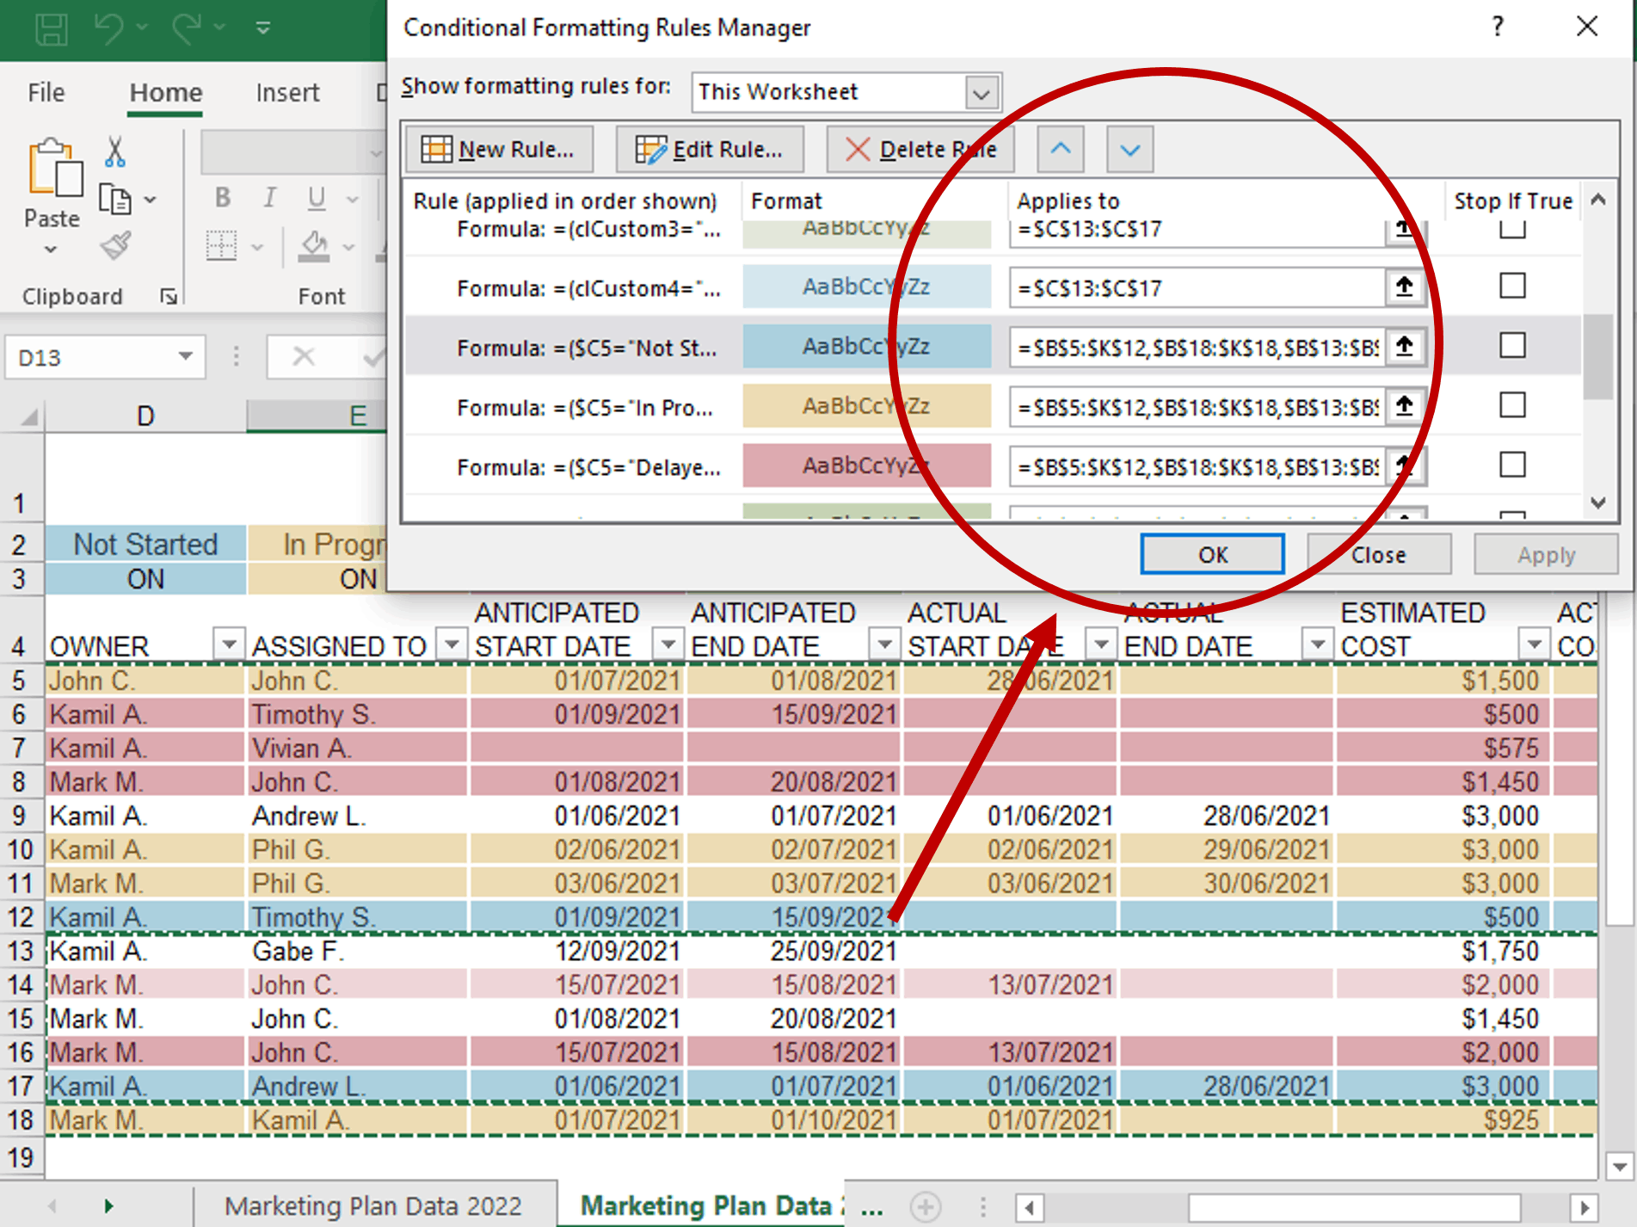Click the Save icon in title bar
The image size is (1637, 1227).
click(51, 28)
